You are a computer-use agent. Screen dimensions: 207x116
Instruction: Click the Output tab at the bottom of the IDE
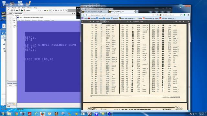[x=10, y=104]
